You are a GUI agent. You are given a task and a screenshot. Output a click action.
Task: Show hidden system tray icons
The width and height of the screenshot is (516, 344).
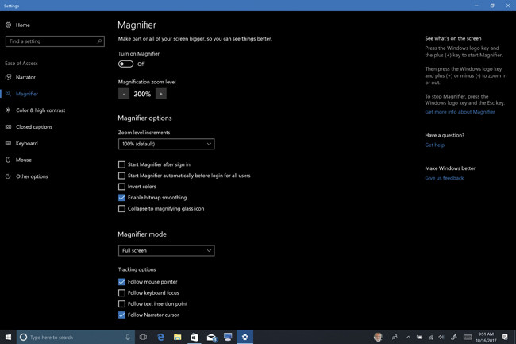408,337
